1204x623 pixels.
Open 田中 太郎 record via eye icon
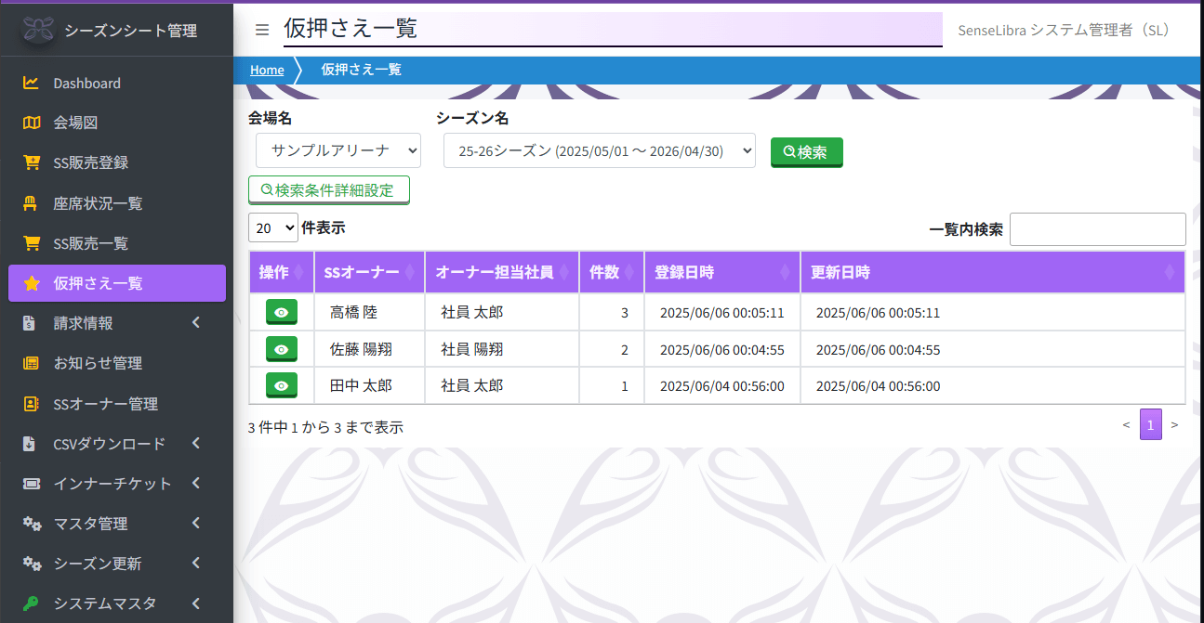tap(281, 384)
